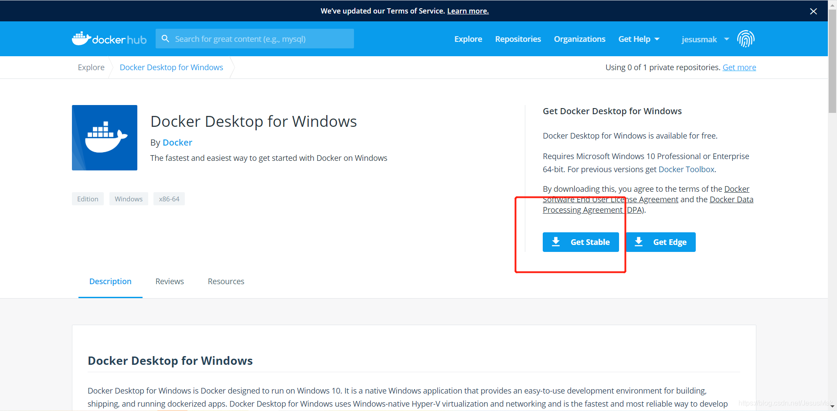
Task: Switch to the Resources tab
Action: point(226,282)
